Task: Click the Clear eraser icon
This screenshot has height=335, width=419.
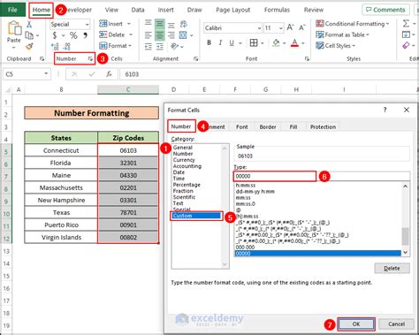Action: pyautogui.click(x=406, y=46)
